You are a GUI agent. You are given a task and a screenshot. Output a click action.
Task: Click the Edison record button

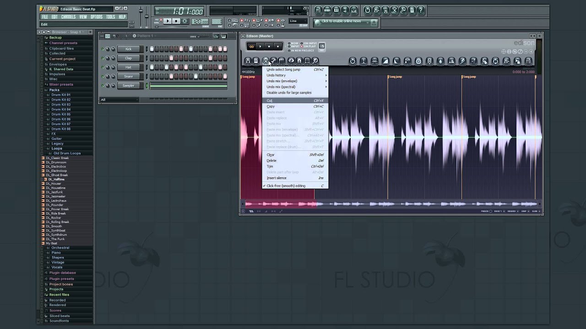pyautogui.click(x=278, y=47)
